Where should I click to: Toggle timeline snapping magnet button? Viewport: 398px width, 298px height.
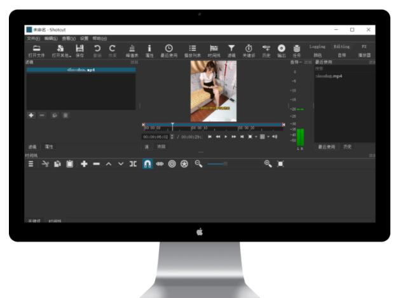coord(148,164)
